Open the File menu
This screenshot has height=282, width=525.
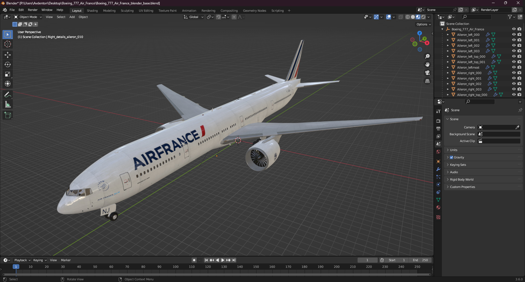tap(12, 10)
